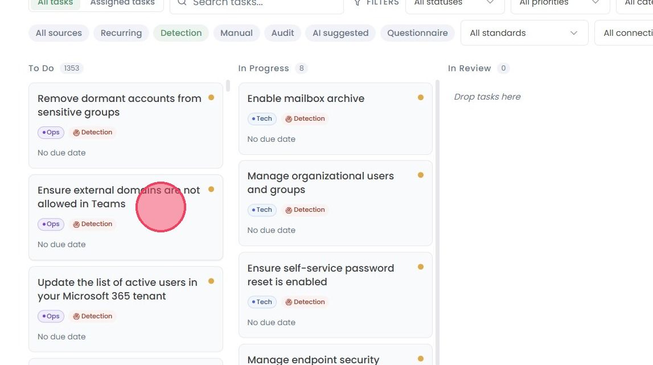Open the Ensure external domains task card
The height and width of the screenshot is (365, 653).
point(126,218)
